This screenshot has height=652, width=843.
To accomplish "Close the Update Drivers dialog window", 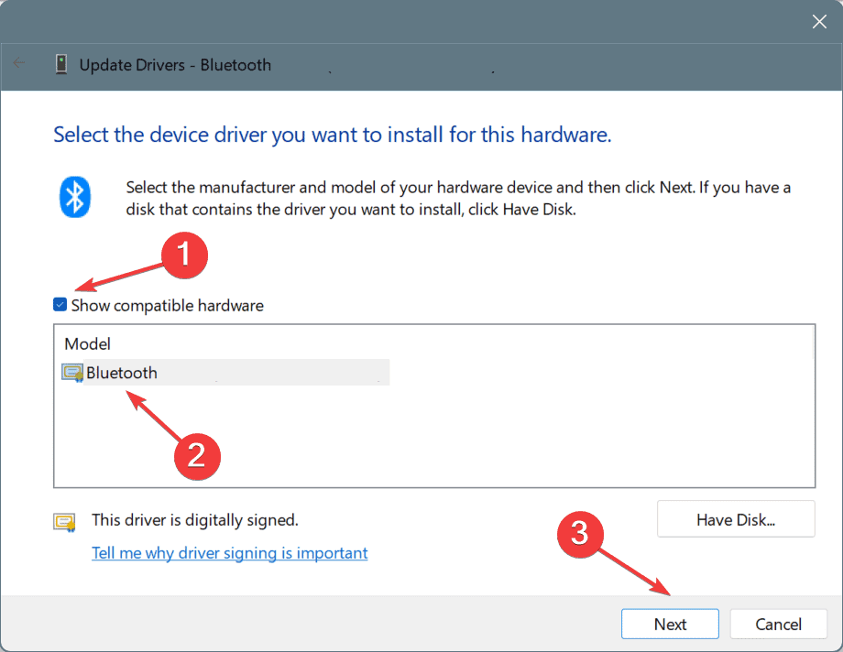I will point(818,22).
